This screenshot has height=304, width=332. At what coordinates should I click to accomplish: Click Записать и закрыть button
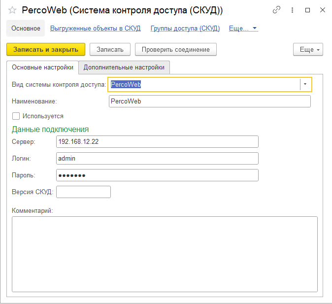click(x=46, y=49)
